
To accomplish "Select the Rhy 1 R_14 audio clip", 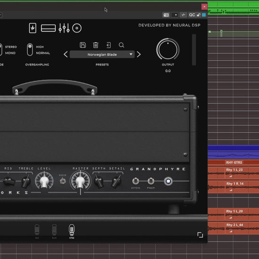I will pyautogui.click(x=242, y=187).
